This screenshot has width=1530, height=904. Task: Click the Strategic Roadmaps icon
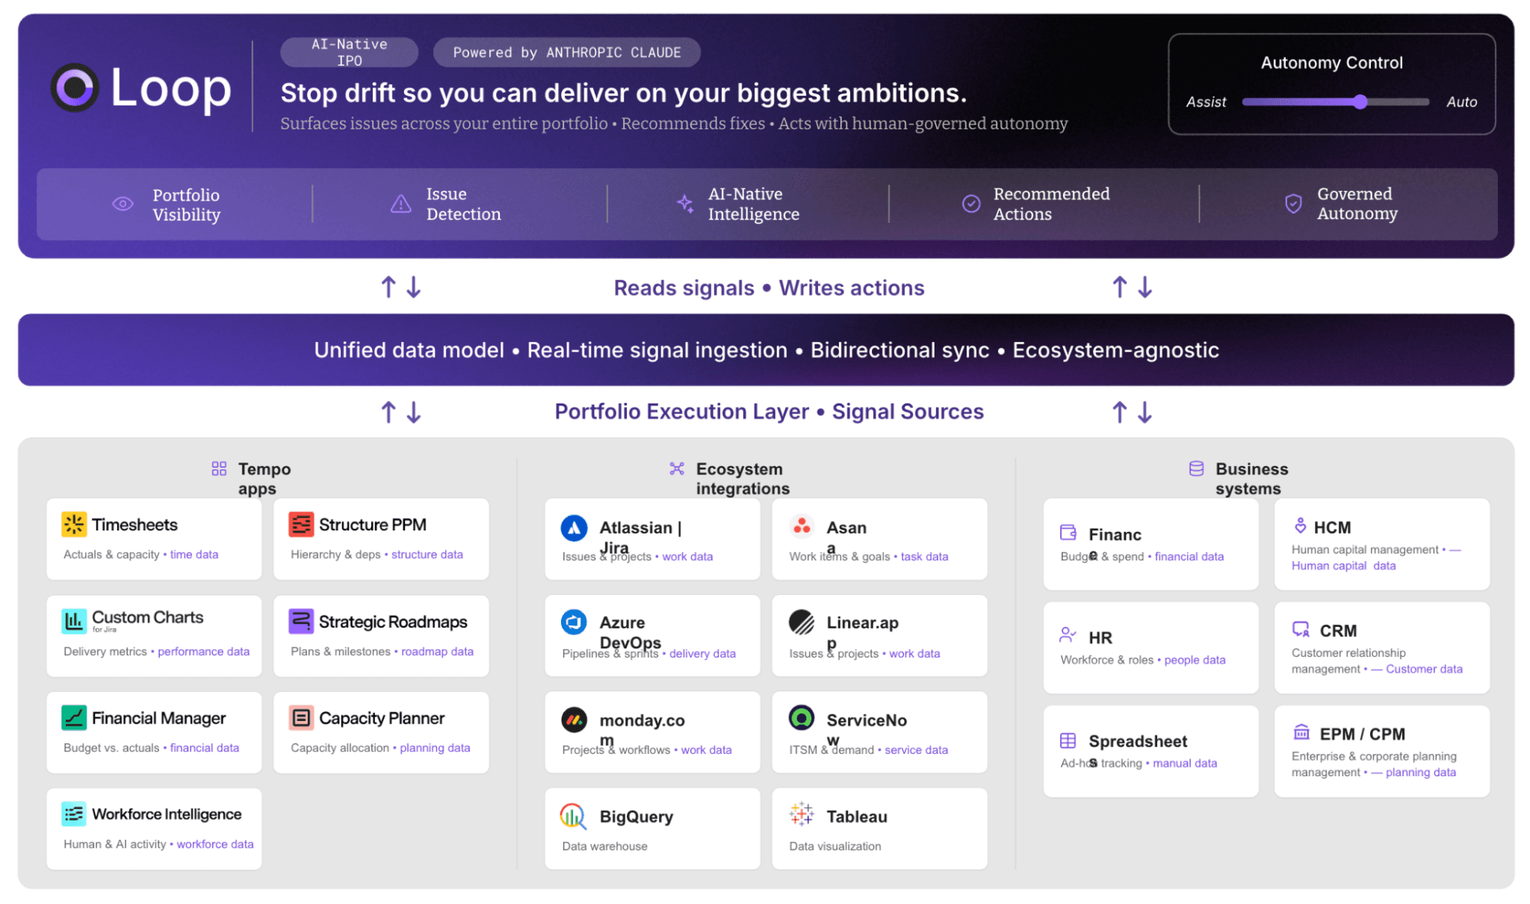point(301,621)
